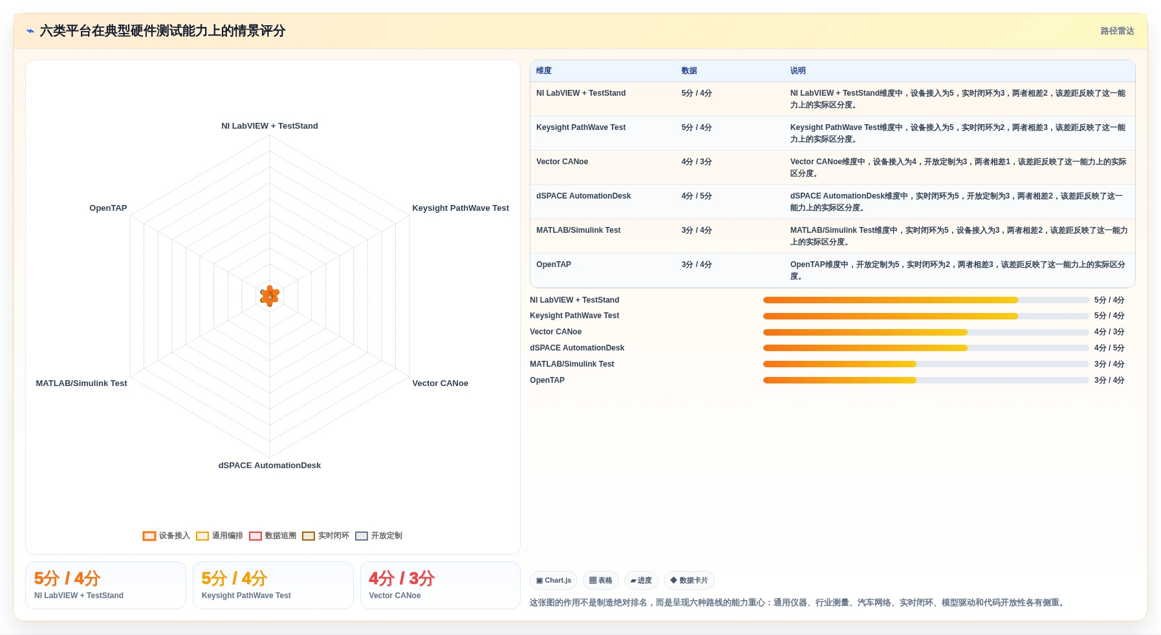Select the dSPACE AutomationDesk table row name

(583, 196)
